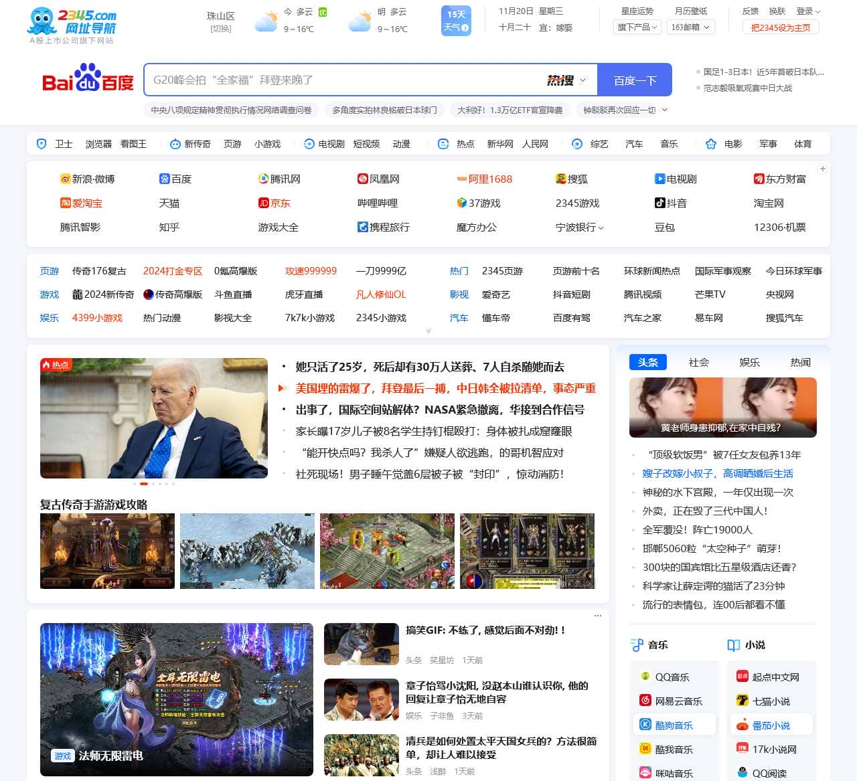Open the 12306·机票 link
The width and height of the screenshot is (857, 781).
click(780, 228)
